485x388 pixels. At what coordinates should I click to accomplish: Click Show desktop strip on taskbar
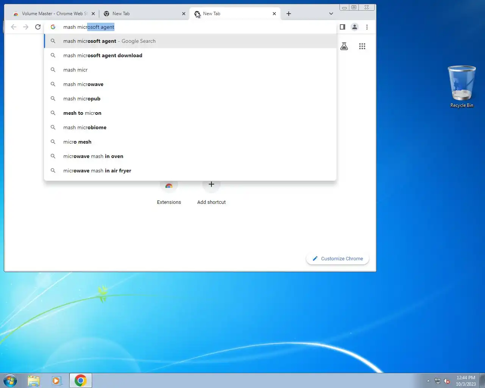(x=482, y=380)
